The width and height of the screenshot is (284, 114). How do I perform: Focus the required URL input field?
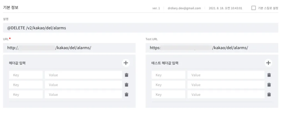[x=69, y=48]
